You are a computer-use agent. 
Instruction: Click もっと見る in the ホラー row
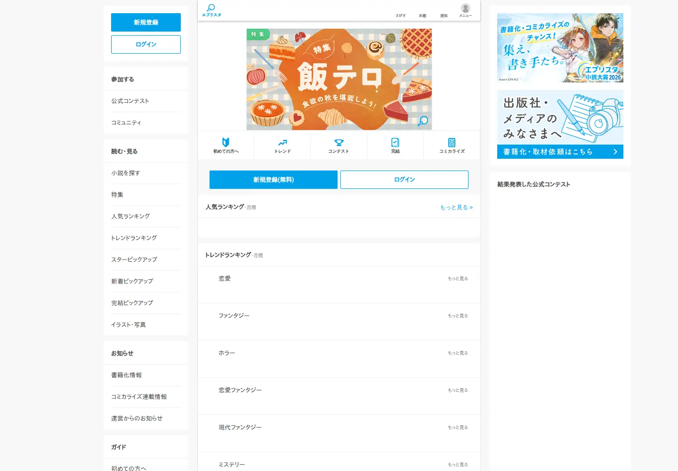[x=458, y=353]
